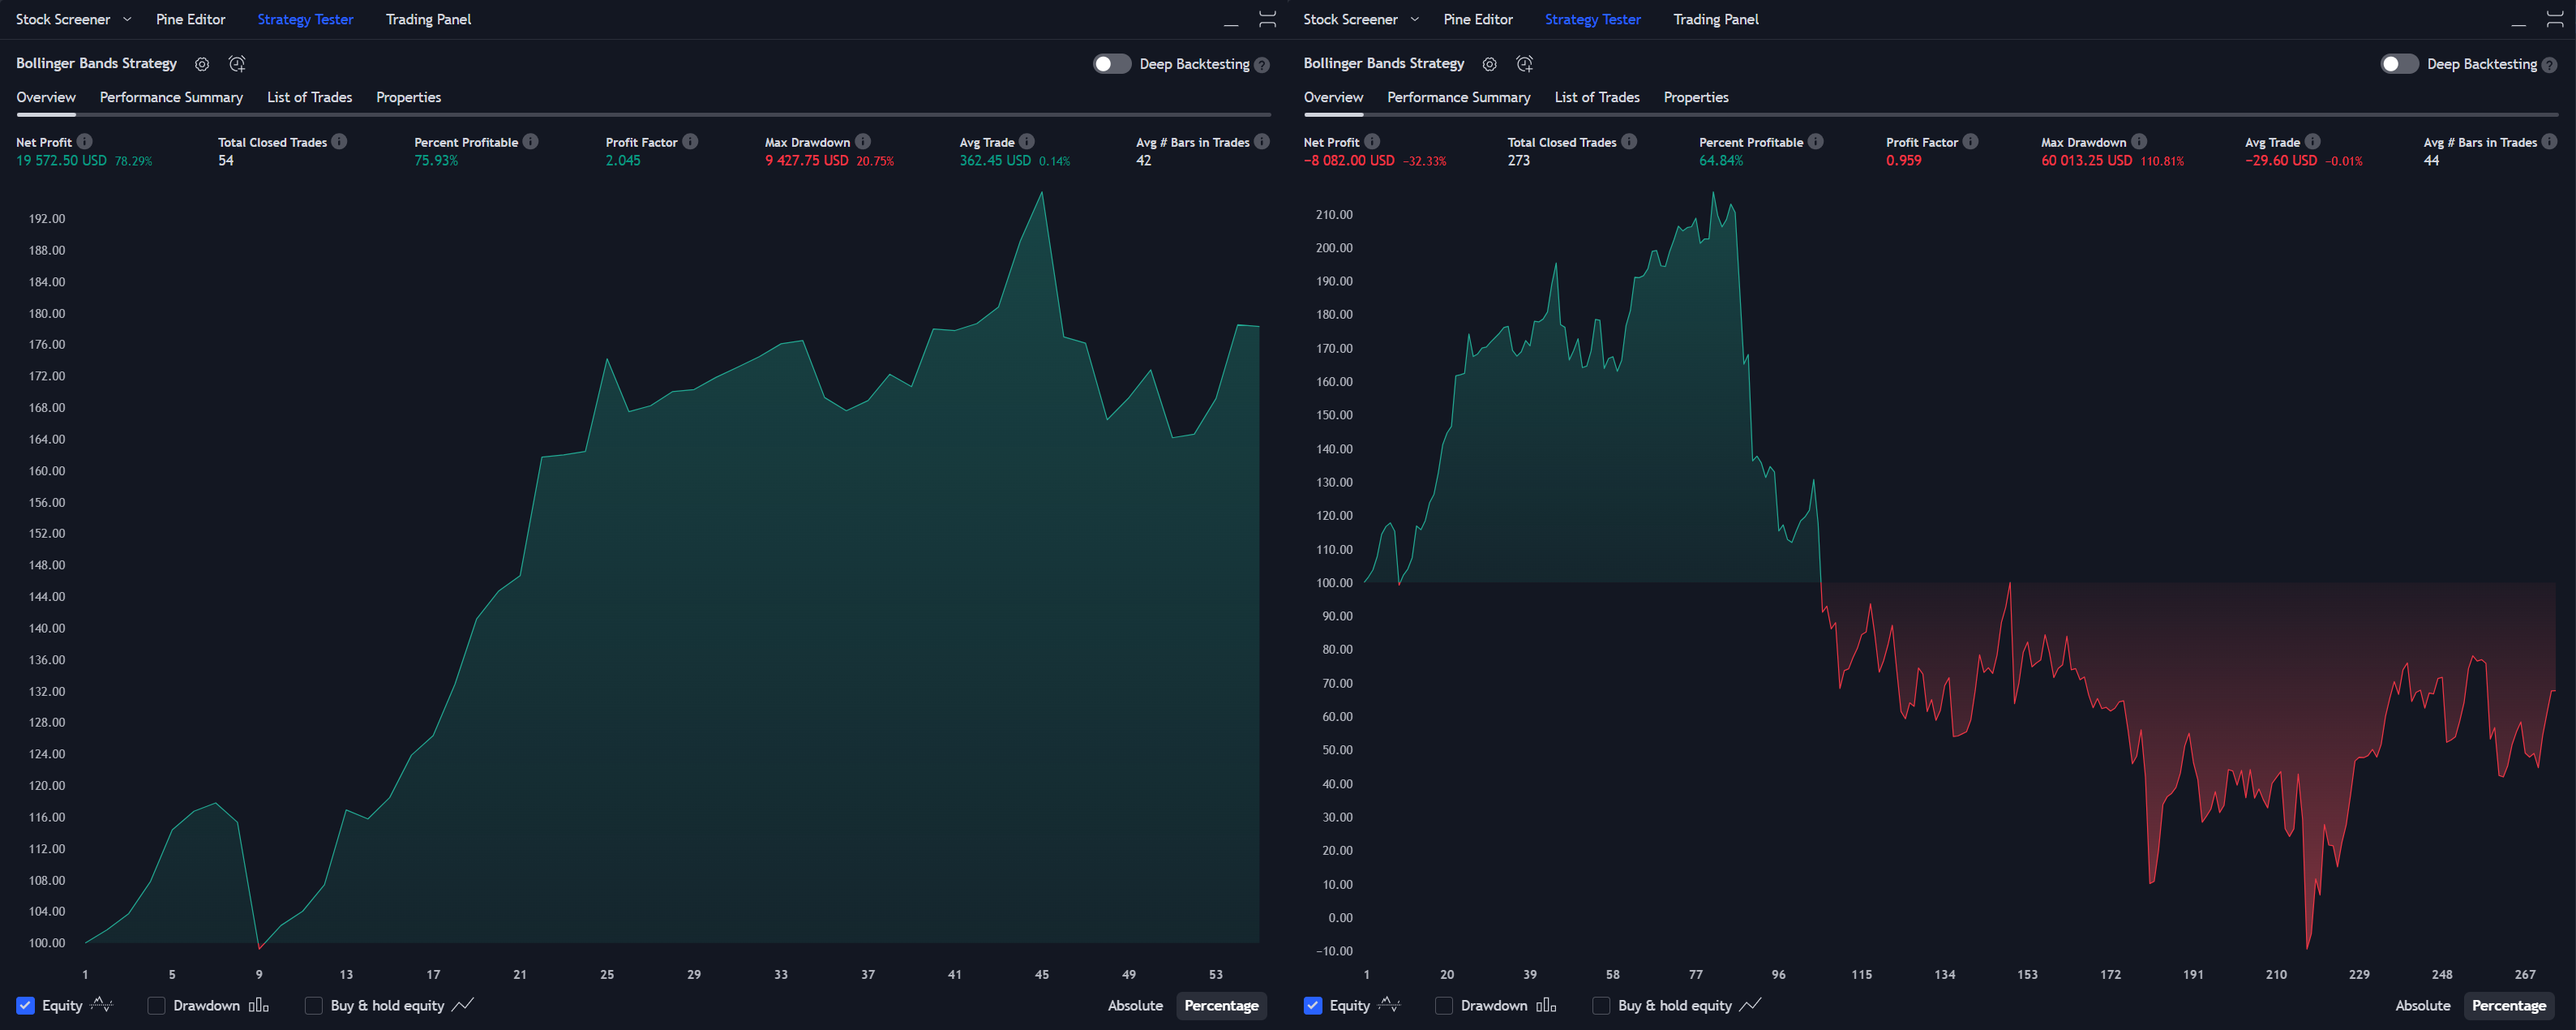Click Trading Panel in left panel
Viewport: 2576px width, 1030px height.
pos(428,19)
